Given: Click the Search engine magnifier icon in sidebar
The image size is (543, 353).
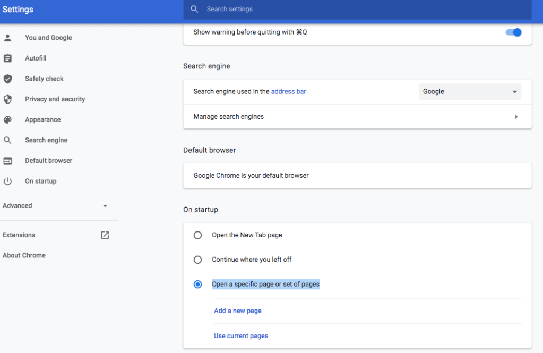Looking at the screenshot, I should point(7,141).
